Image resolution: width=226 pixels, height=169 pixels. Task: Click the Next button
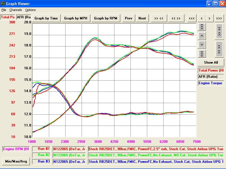tap(142, 18)
